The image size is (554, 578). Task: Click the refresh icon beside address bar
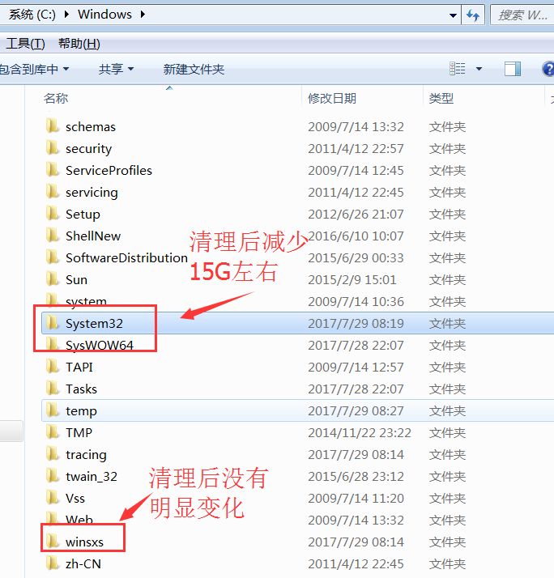[x=473, y=15]
